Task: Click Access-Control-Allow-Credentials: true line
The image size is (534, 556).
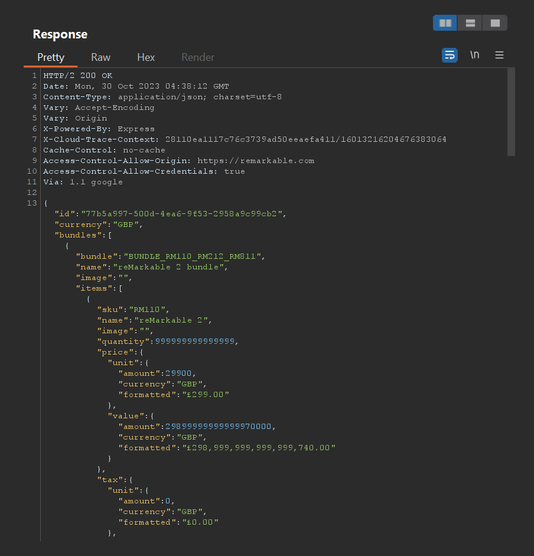Action: 144,171
